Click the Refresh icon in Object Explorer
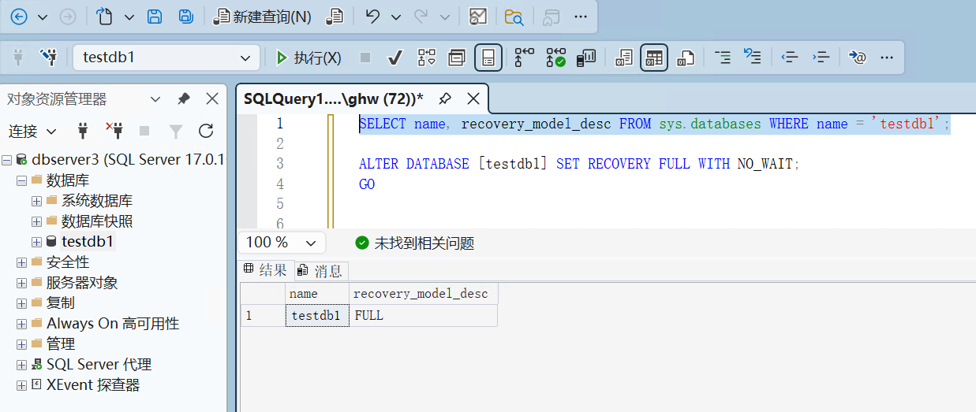Screen dimensions: 976x412 tap(206, 131)
